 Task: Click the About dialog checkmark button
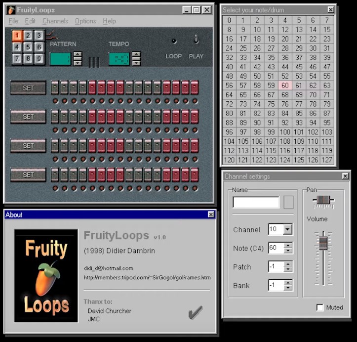click(x=196, y=312)
